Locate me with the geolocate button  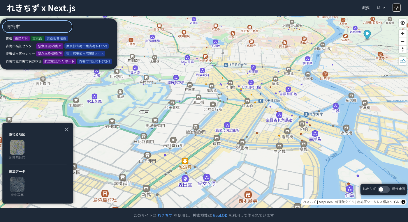[402, 23]
